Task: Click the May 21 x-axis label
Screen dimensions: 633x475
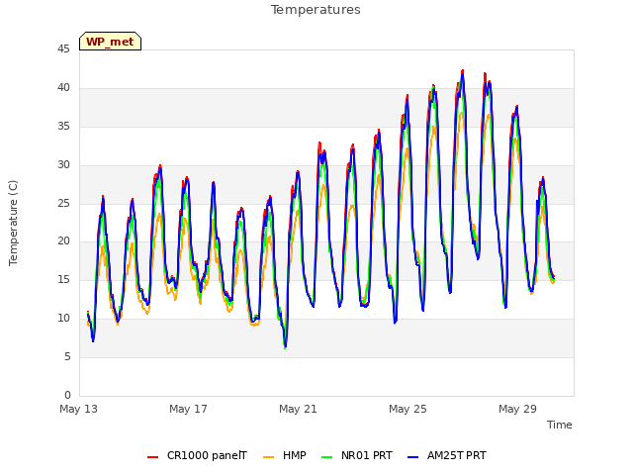Action: 298,409
